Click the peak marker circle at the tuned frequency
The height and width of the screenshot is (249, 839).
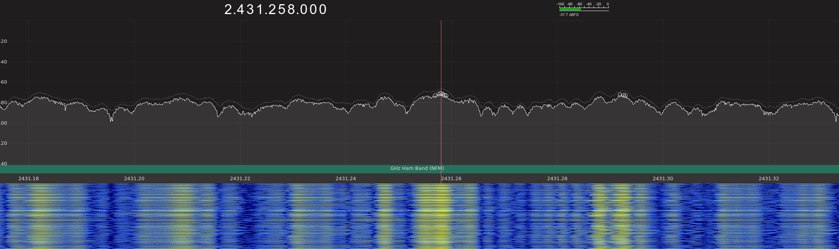(x=441, y=94)
